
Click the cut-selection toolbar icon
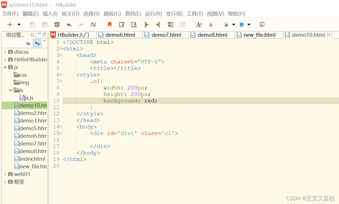pyautogui.click(x=93, y=25)
